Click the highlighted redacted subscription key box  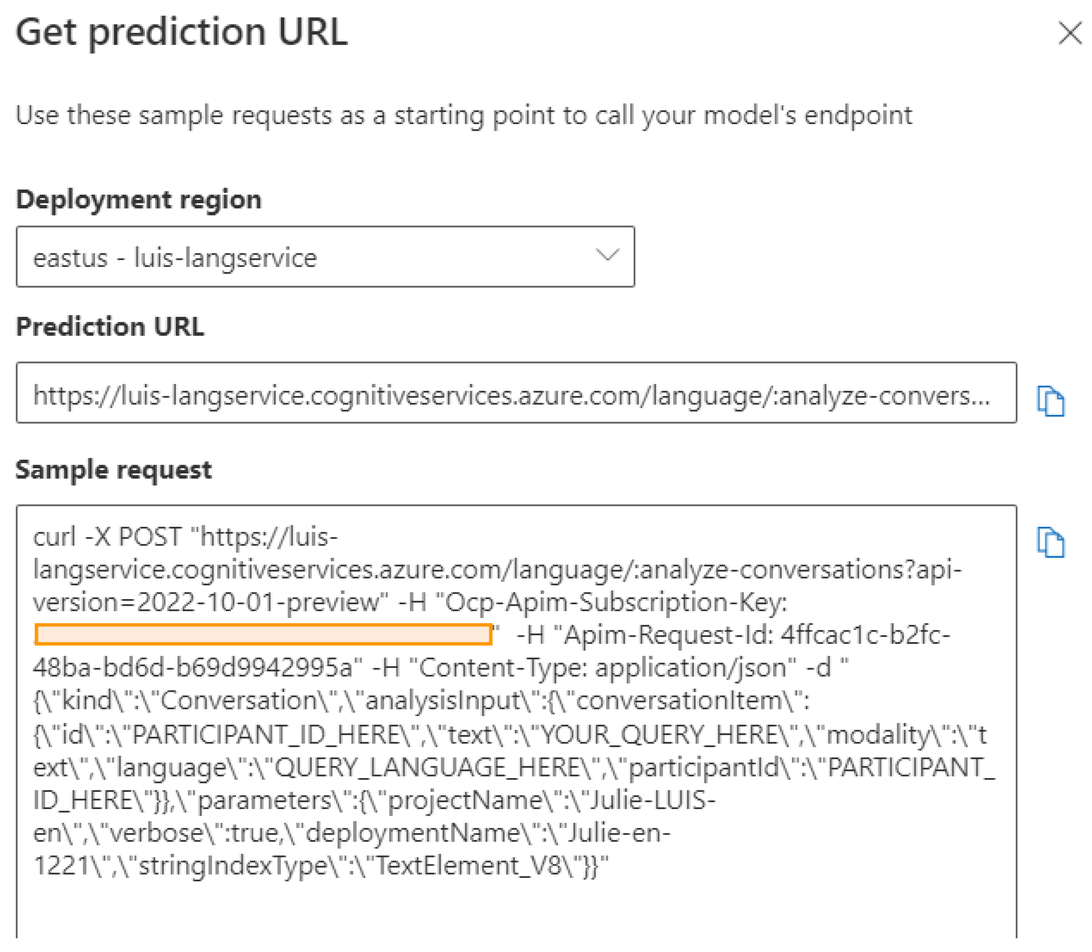[263, 635]
